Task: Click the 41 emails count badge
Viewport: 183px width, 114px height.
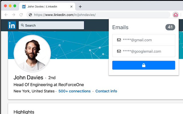Action: pyautogui.click(x=170, y=27)
